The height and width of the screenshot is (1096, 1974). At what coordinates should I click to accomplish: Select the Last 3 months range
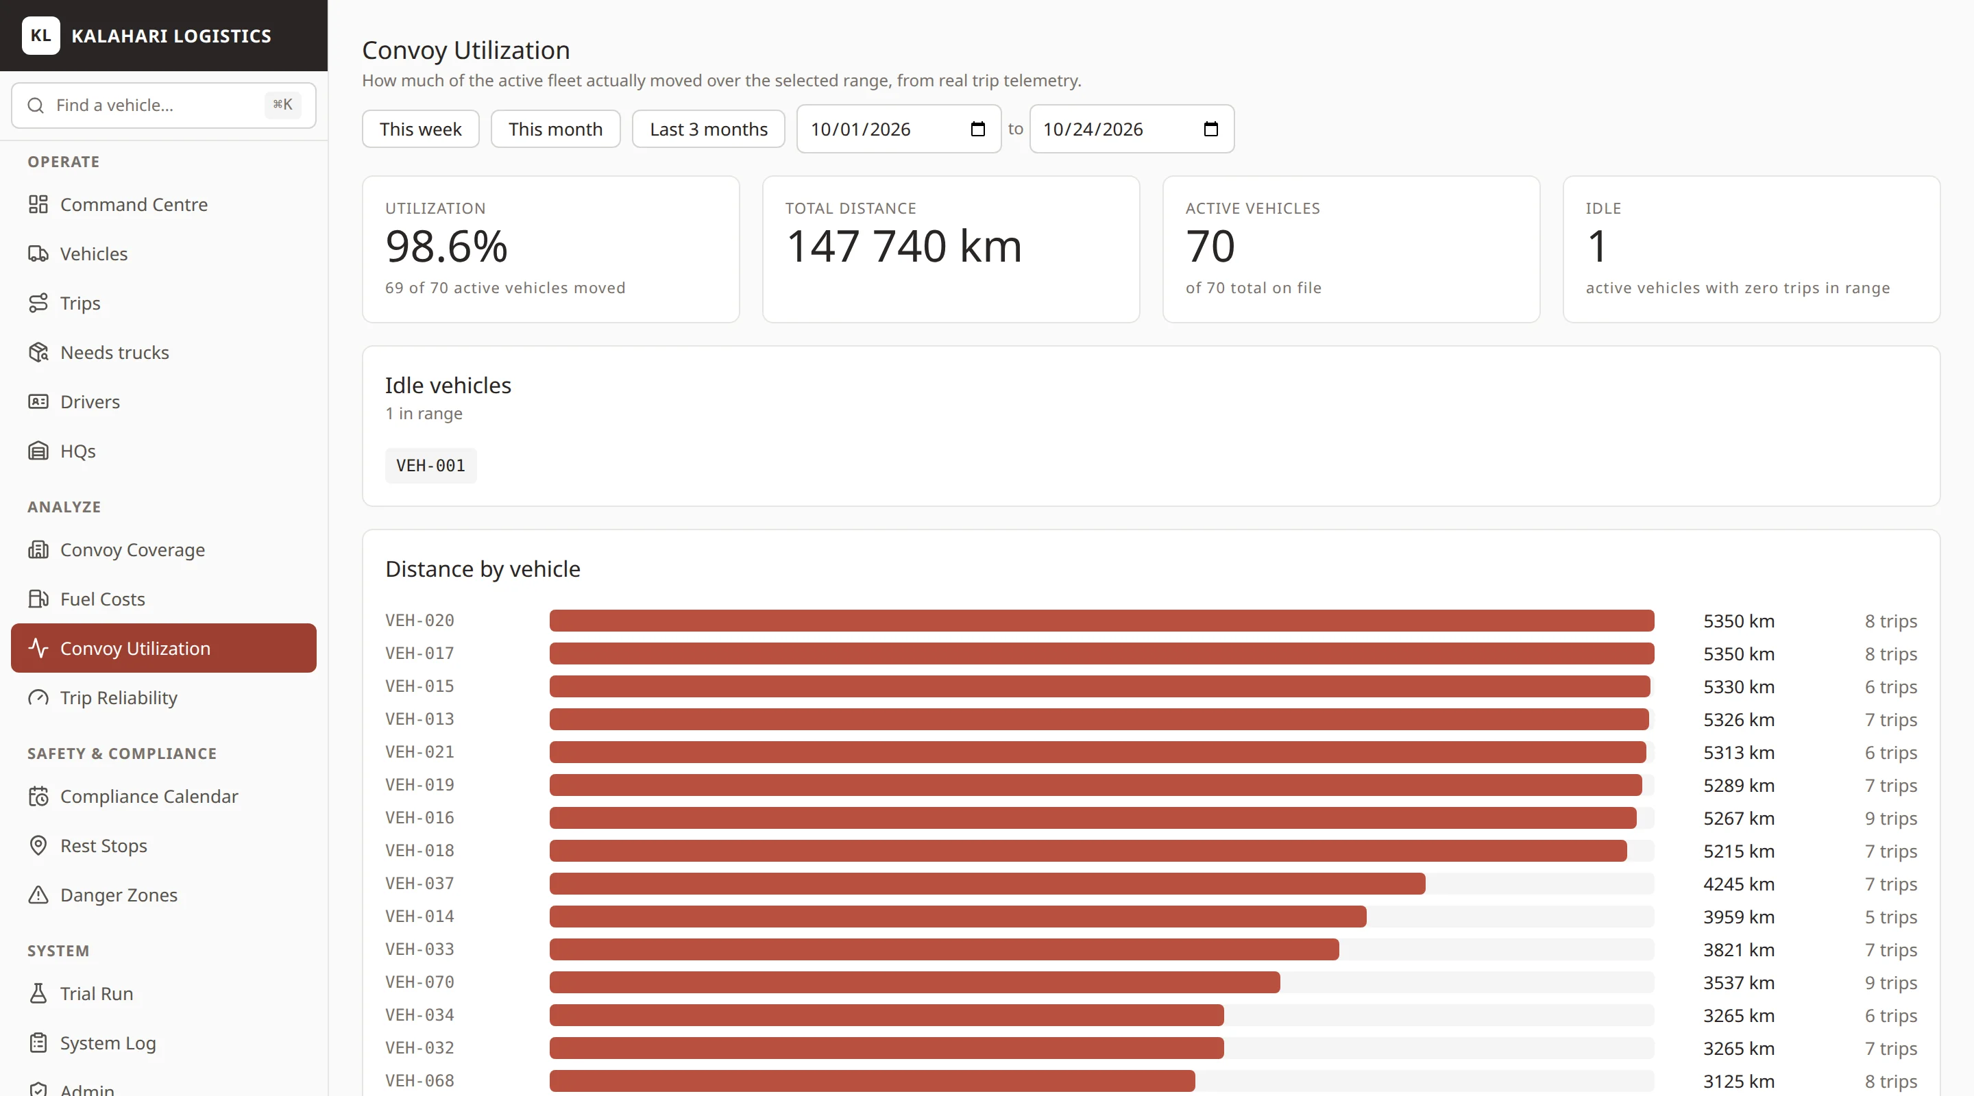(708, 129)
